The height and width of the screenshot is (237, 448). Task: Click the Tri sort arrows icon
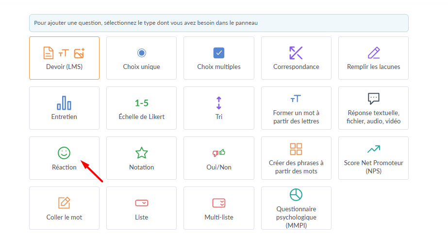(219, 103)
